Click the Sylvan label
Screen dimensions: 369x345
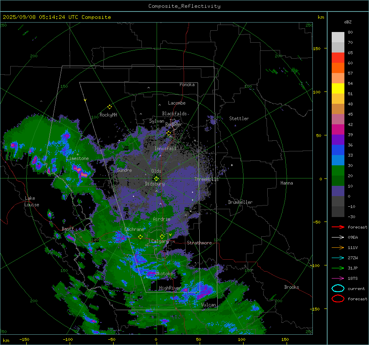[x=157, y=121]
